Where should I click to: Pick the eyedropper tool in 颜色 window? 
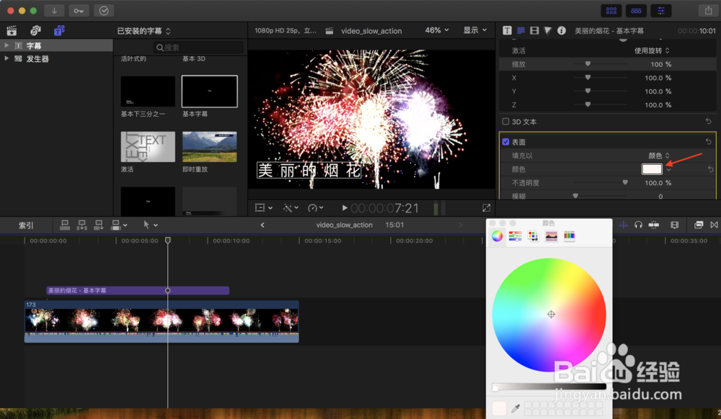click(516, 408)
